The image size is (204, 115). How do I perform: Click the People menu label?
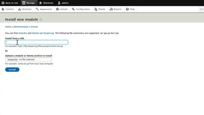[102, 9]
